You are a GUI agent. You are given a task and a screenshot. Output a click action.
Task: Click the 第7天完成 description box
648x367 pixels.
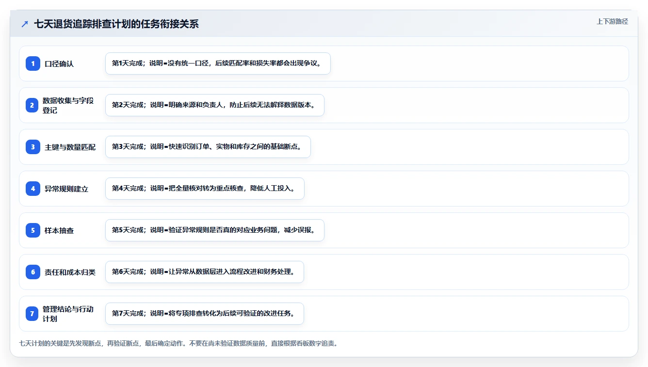[x=204, y=314]
